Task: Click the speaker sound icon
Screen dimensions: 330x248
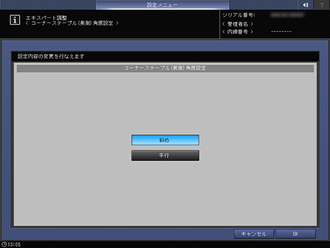Action: [x=306, y=4]
